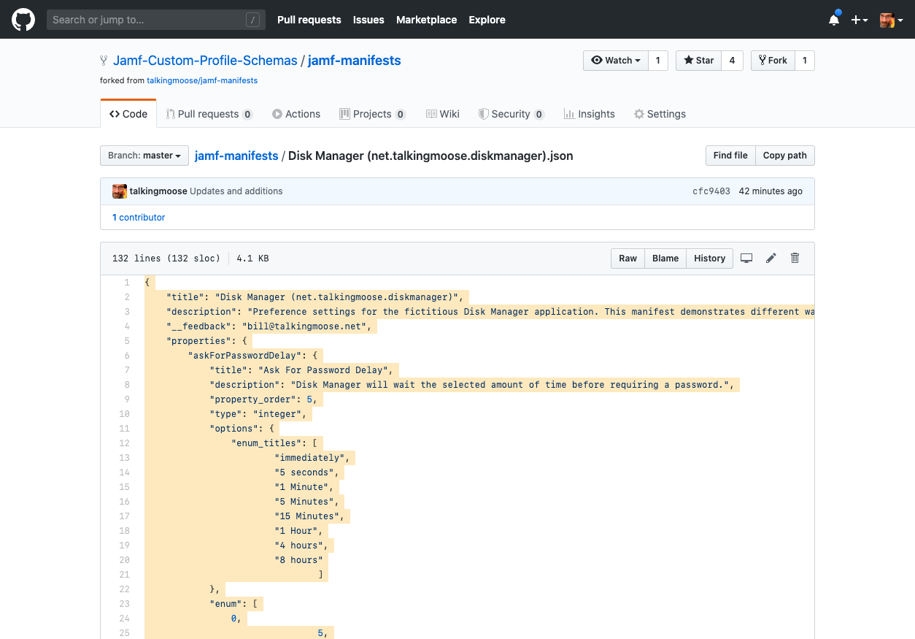Expand the plus create-new menu
Screen dimensions: 915x639
(860, 20)
